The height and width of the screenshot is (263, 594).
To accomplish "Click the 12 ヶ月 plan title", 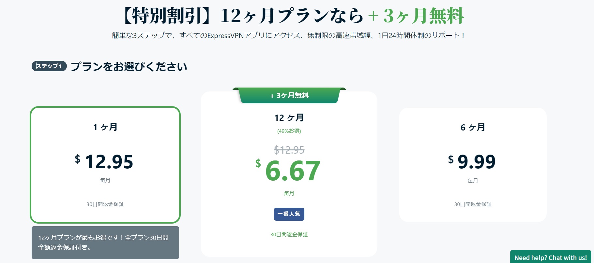I will [289, 118].
